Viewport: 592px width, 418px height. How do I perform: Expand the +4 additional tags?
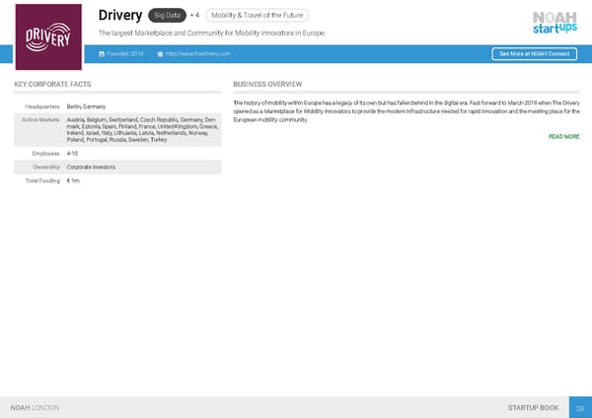[194, 16]
